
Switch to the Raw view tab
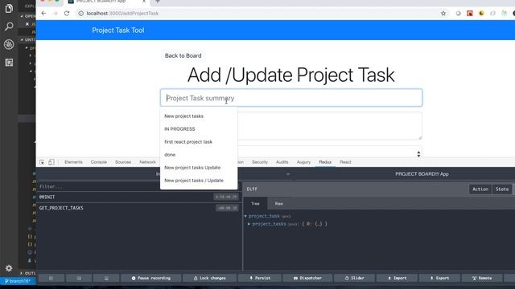click(279, 204)
